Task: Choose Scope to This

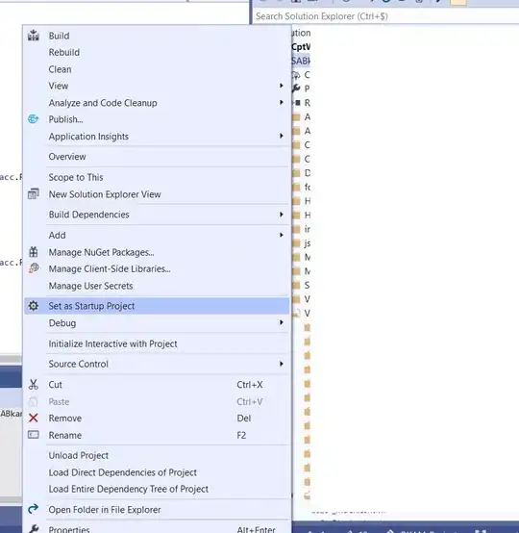Action: 157,177
